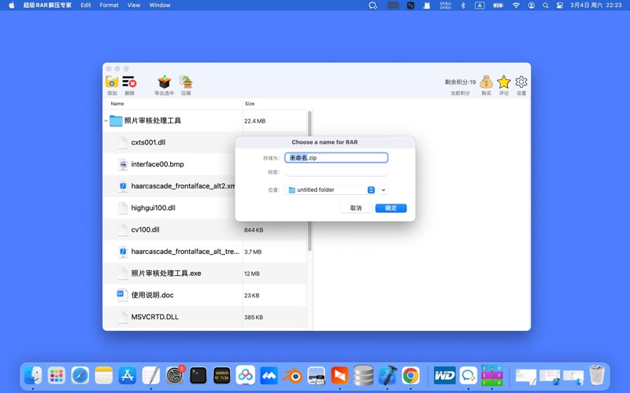Screen dimensions: 630x393
Task: Open the 购买 (Purchase) money bag icon
Action: (x=486, y=83)
